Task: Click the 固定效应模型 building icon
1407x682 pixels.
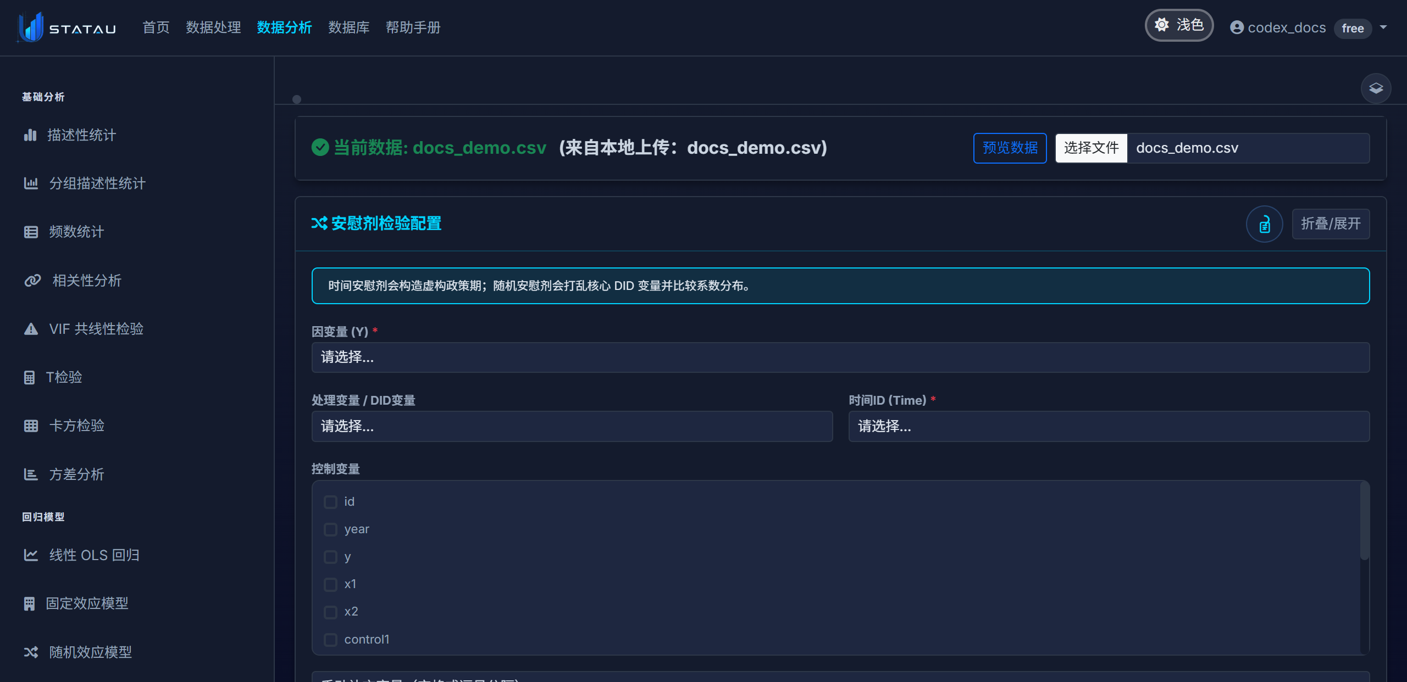Action: (29, 603)
